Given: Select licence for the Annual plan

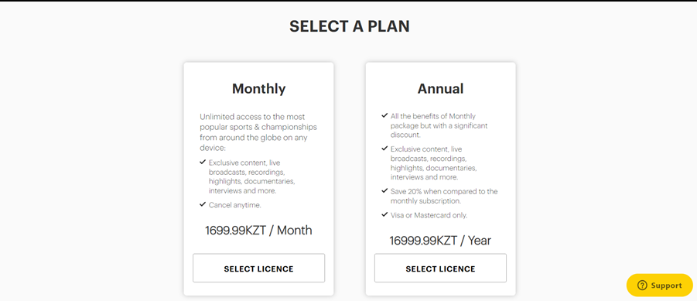Looking at the screenshot, I should 440,268.
